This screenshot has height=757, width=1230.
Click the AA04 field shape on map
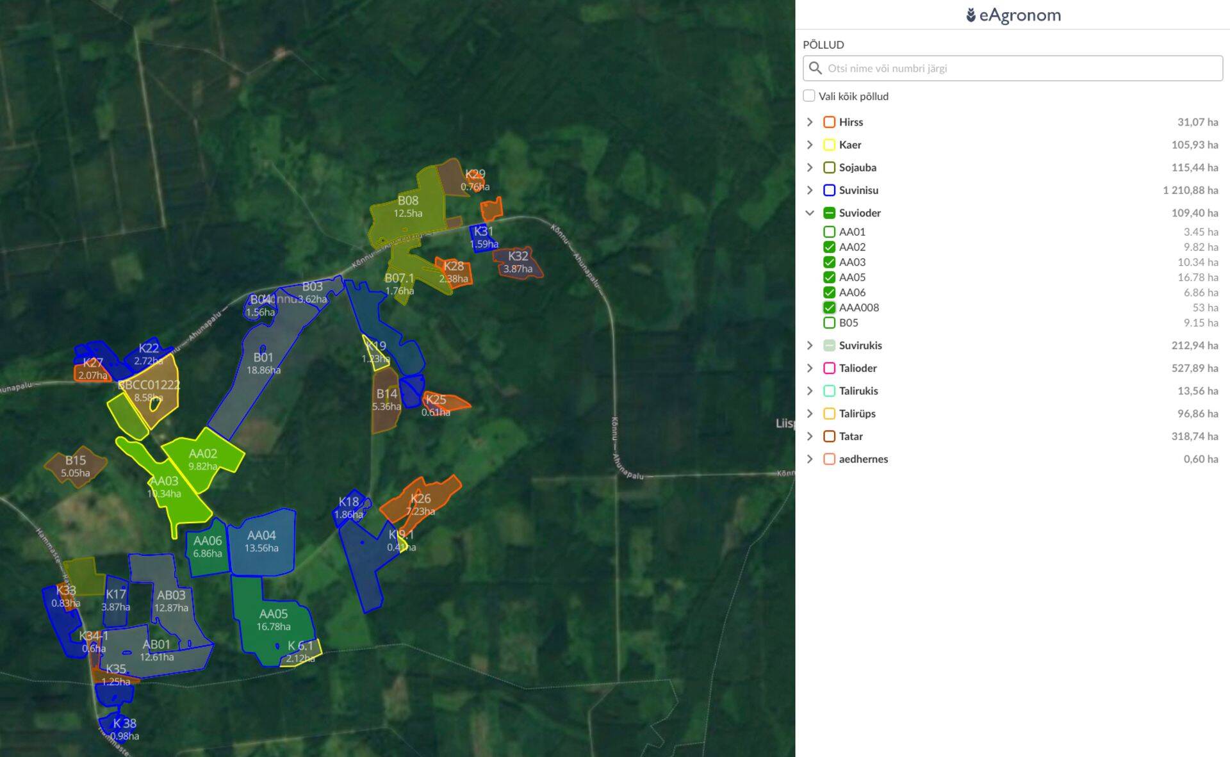[261, 541]
